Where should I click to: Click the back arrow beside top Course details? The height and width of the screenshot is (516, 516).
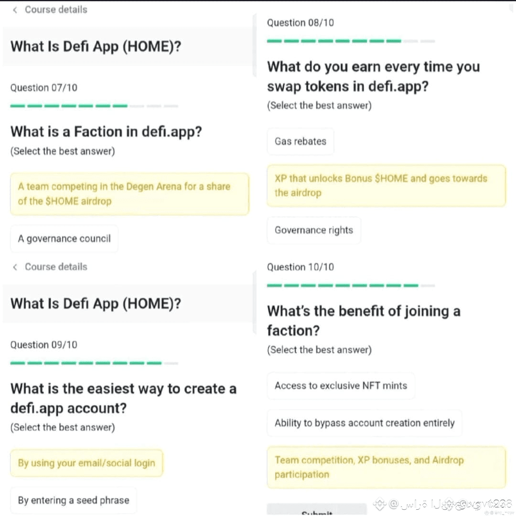click(x=15, y=10)
